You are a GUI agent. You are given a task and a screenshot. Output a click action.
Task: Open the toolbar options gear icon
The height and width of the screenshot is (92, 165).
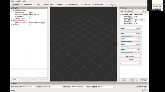[115, 5]
